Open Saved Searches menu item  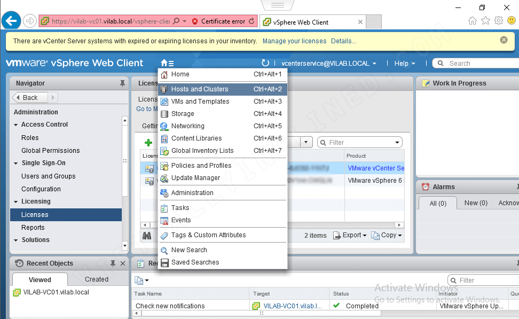click(223, 262)
